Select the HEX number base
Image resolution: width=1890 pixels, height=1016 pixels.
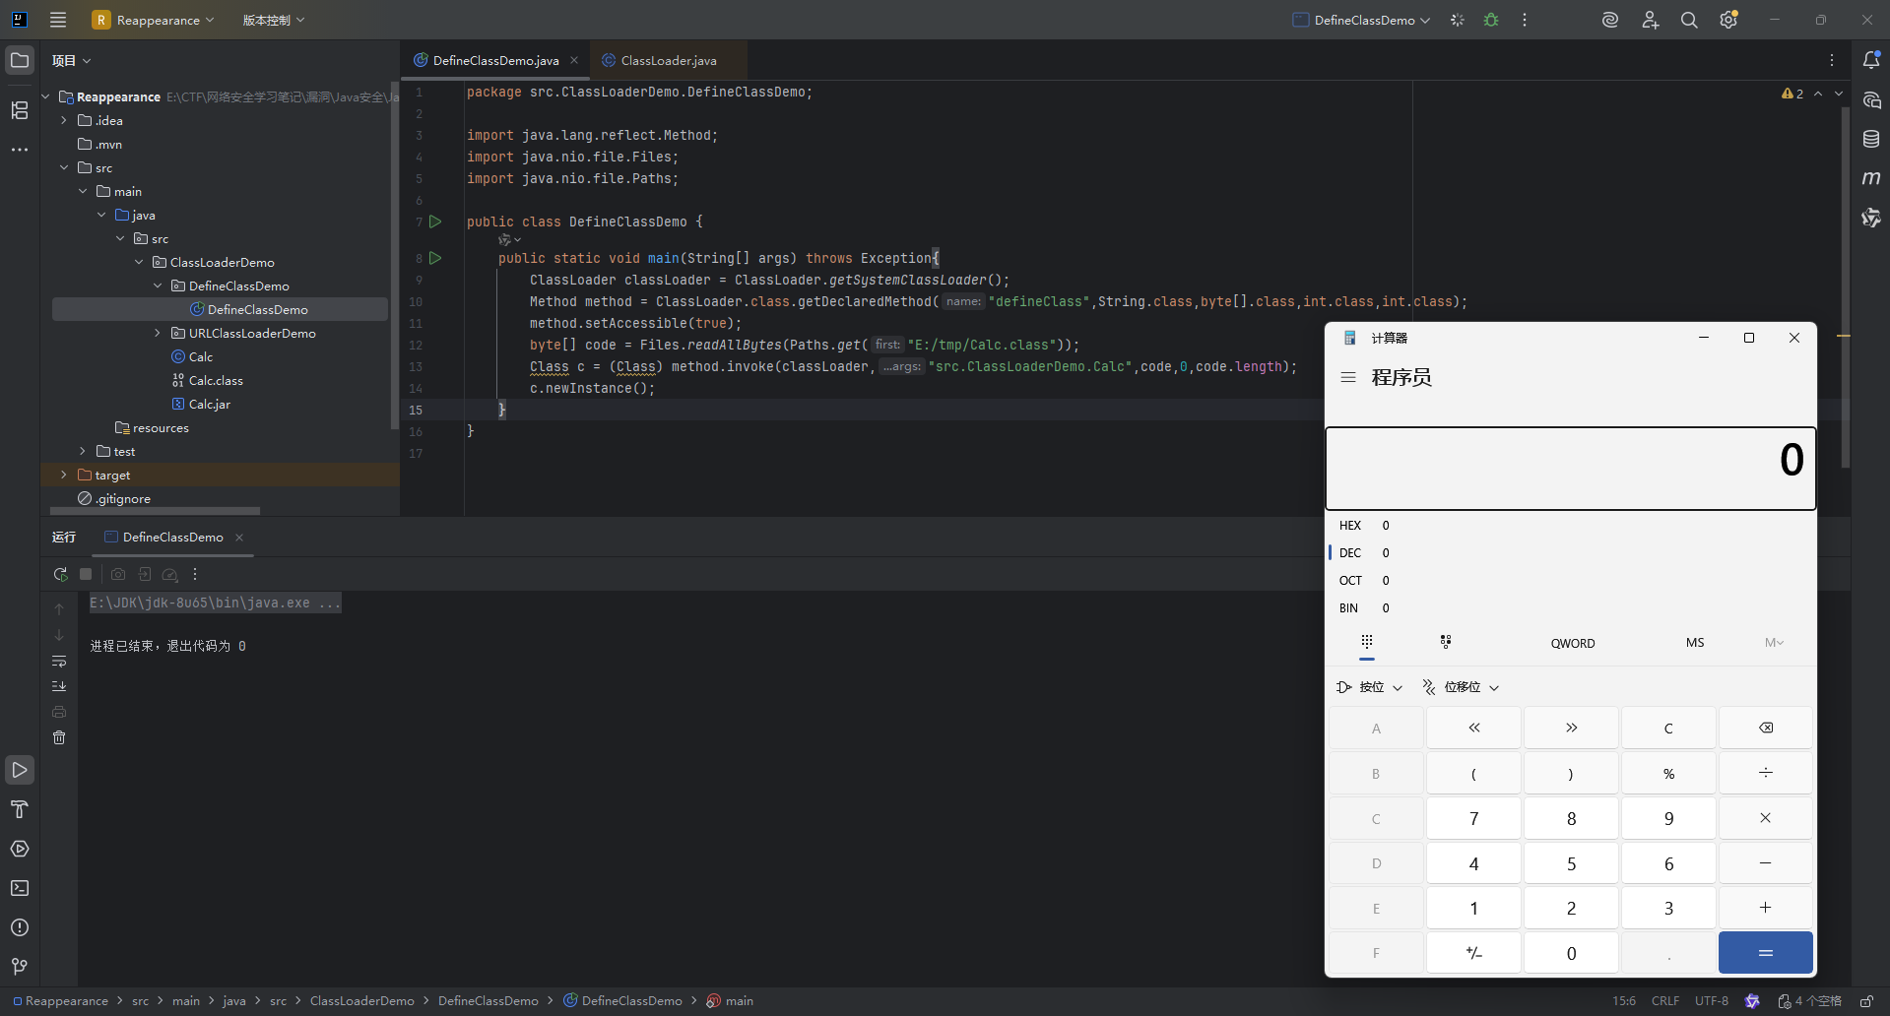click(x=1350, y=526)
